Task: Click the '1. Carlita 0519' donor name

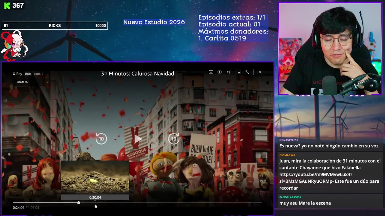Action: point(222,38)
